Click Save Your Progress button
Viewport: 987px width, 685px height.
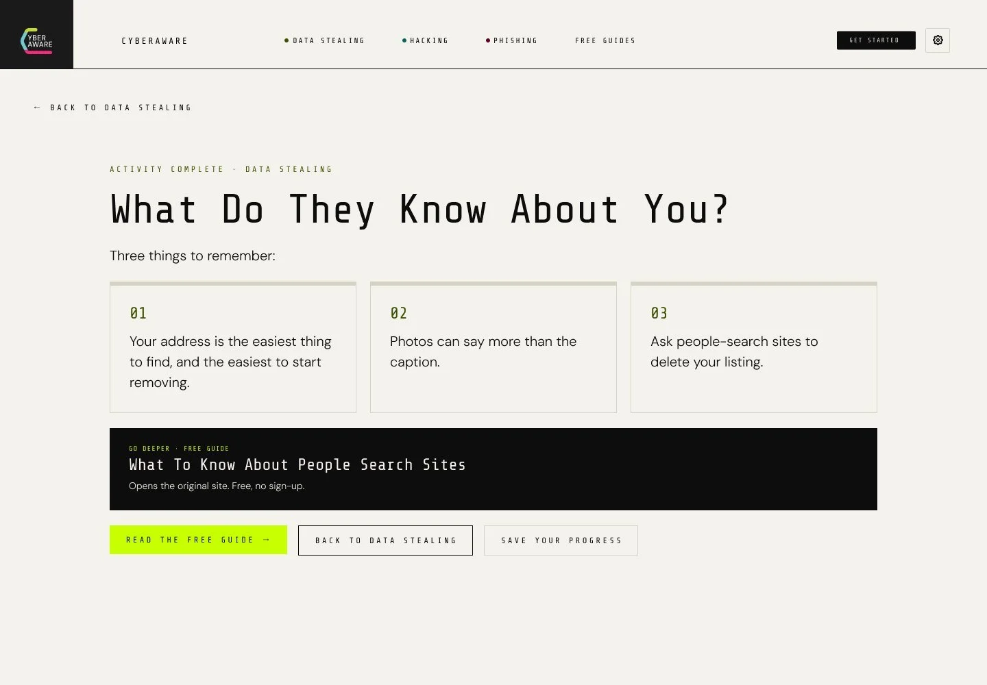coord(561,540)
